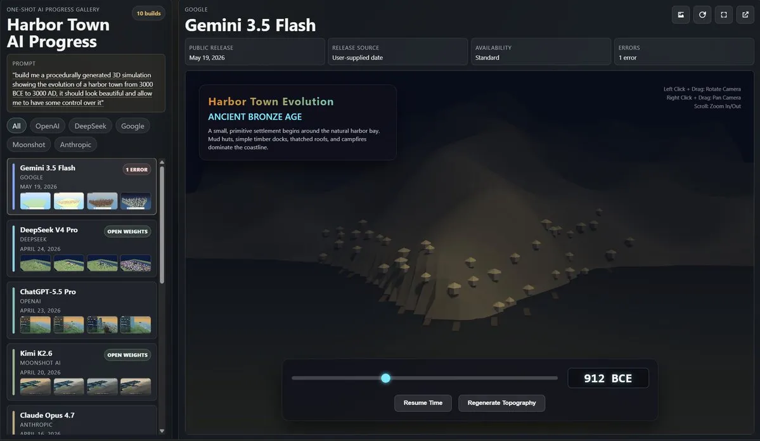Image resolution: width=760 pixels, height=441 pixels.
Task: Click the sidebar scroll down arrow
Action: click(x=162, y=430)
